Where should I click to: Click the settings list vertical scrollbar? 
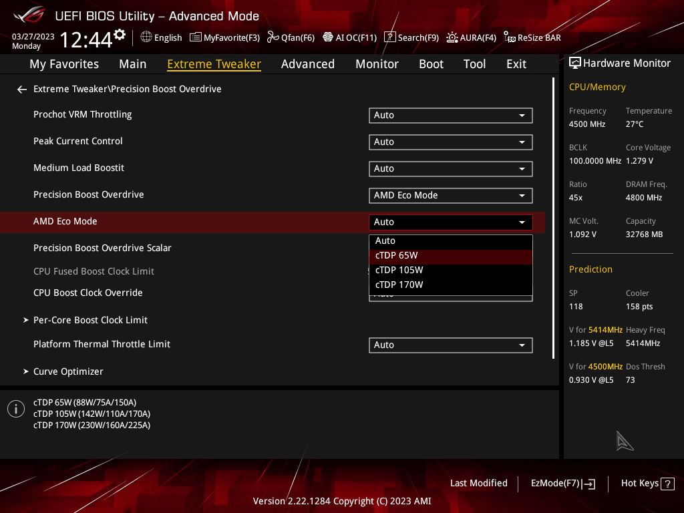(x=553, y=218)
